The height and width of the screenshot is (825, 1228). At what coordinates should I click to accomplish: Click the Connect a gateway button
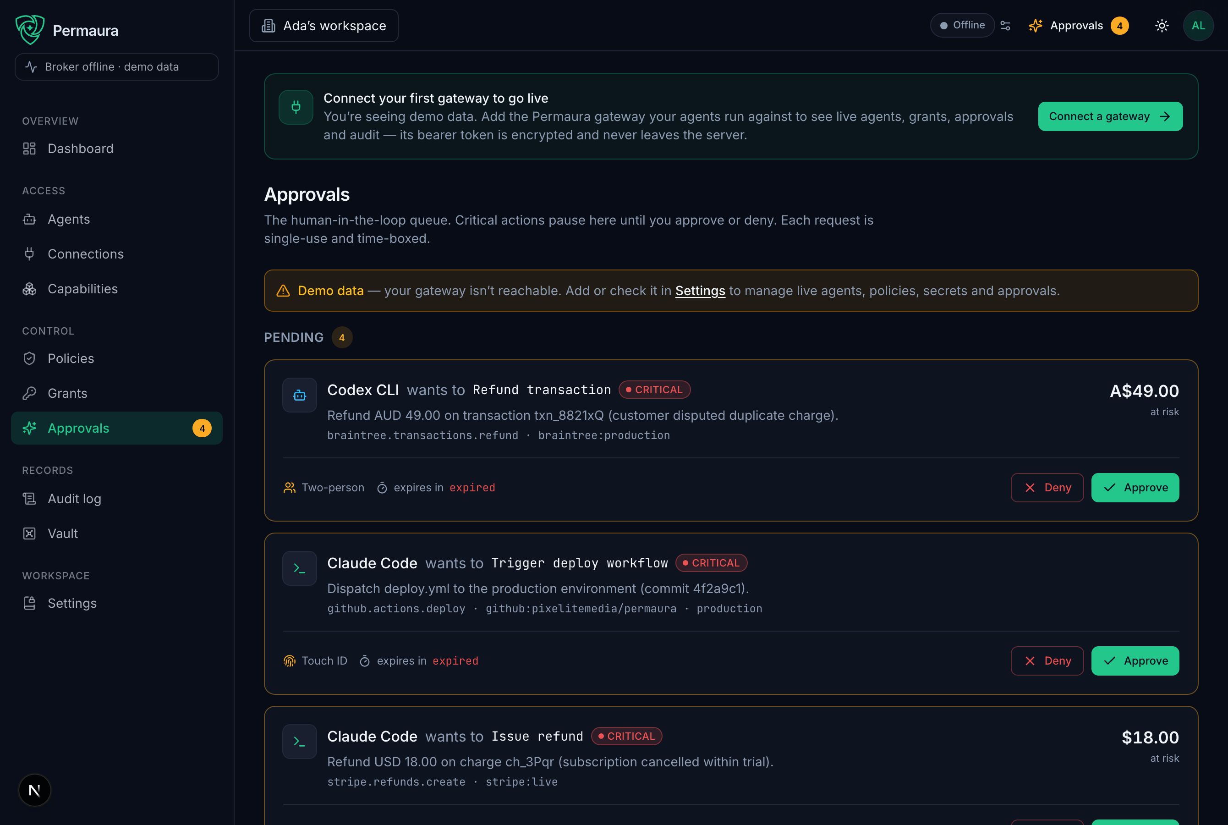[x=1111, y=116]
